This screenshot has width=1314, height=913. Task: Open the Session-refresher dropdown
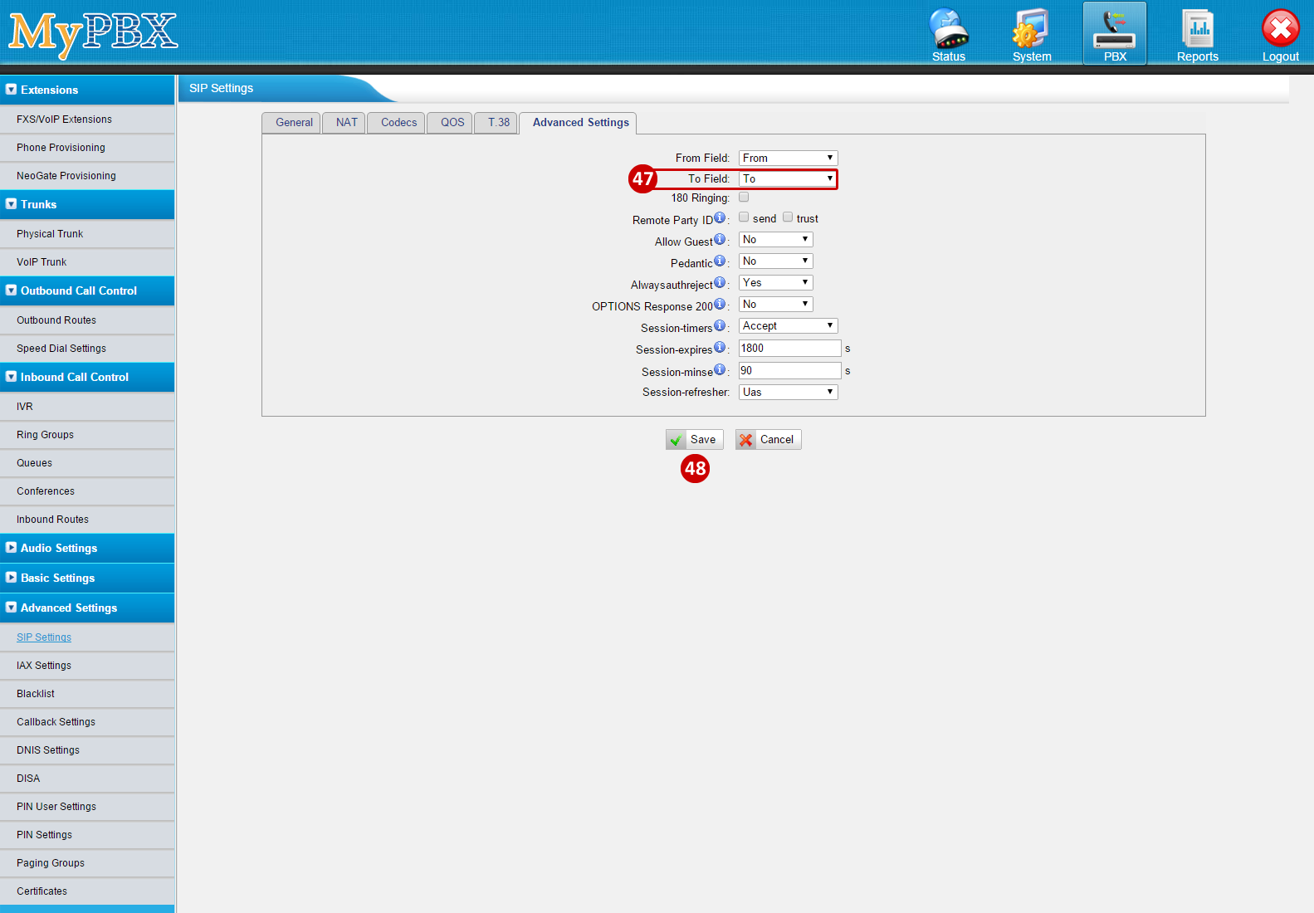[788, 392]
